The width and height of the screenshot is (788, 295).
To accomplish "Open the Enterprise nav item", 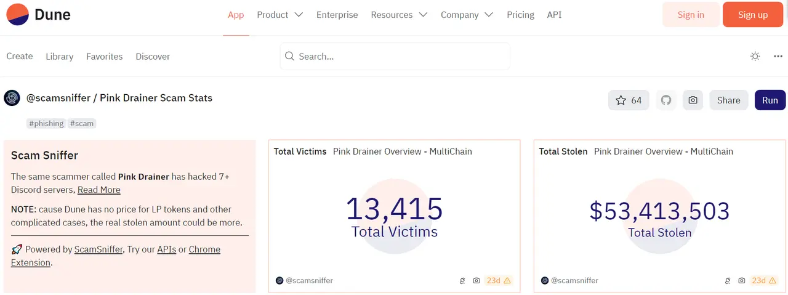I will pyautogui.click(x=337, y=15).
